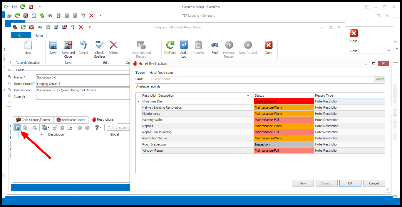Click Cancel in Hotel Restriction dialog
Viewport: 402px width, 207px height.
[374, 183]
